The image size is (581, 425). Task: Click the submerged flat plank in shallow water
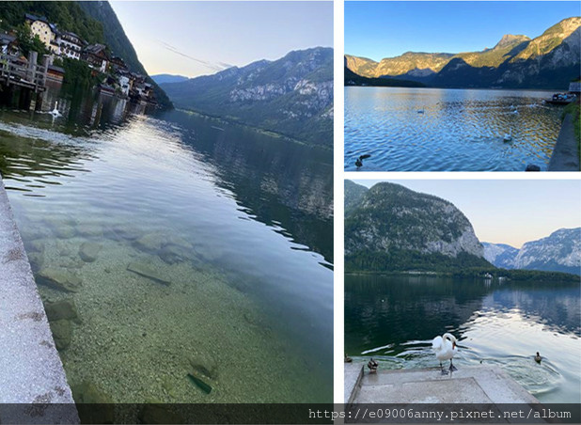[x=149, y=273]
